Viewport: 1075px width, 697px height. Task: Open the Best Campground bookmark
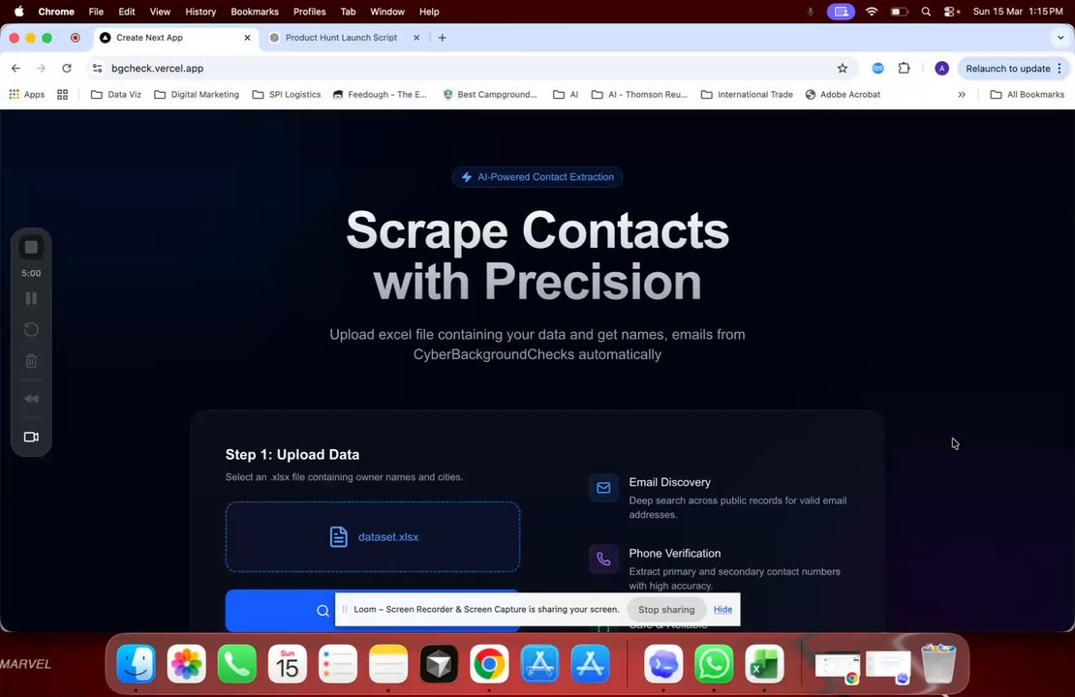pyautogui.click(x=489, y=95)
